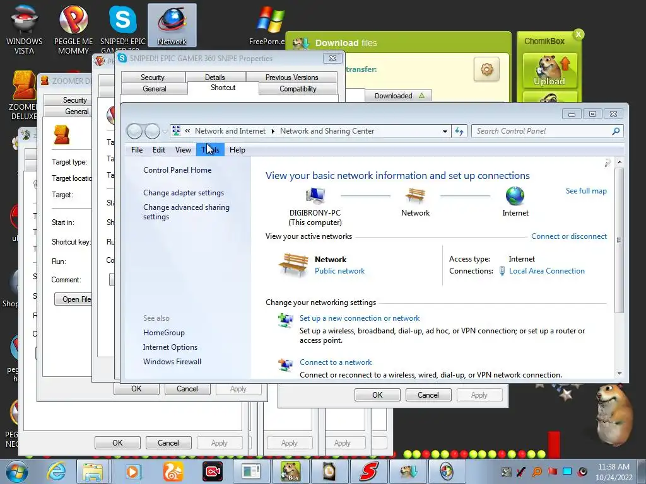Screen dimensions: 646x484
Task: Sort the Downloaded column
Action: click(x=398, y=96)
